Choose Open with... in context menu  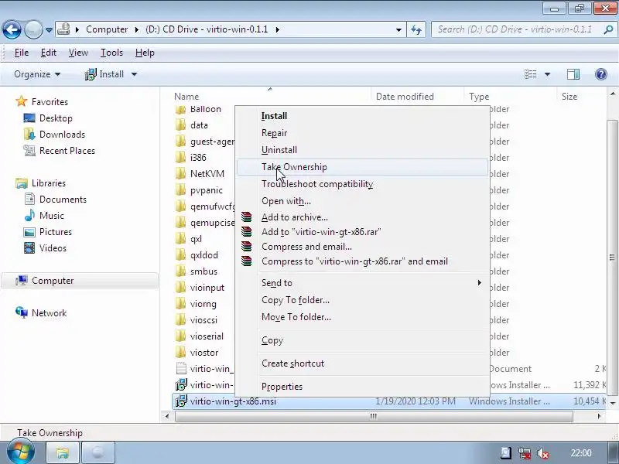click(x=362, y=201)
